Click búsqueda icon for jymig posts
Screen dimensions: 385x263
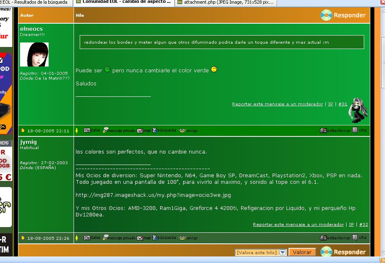(164, 238)
